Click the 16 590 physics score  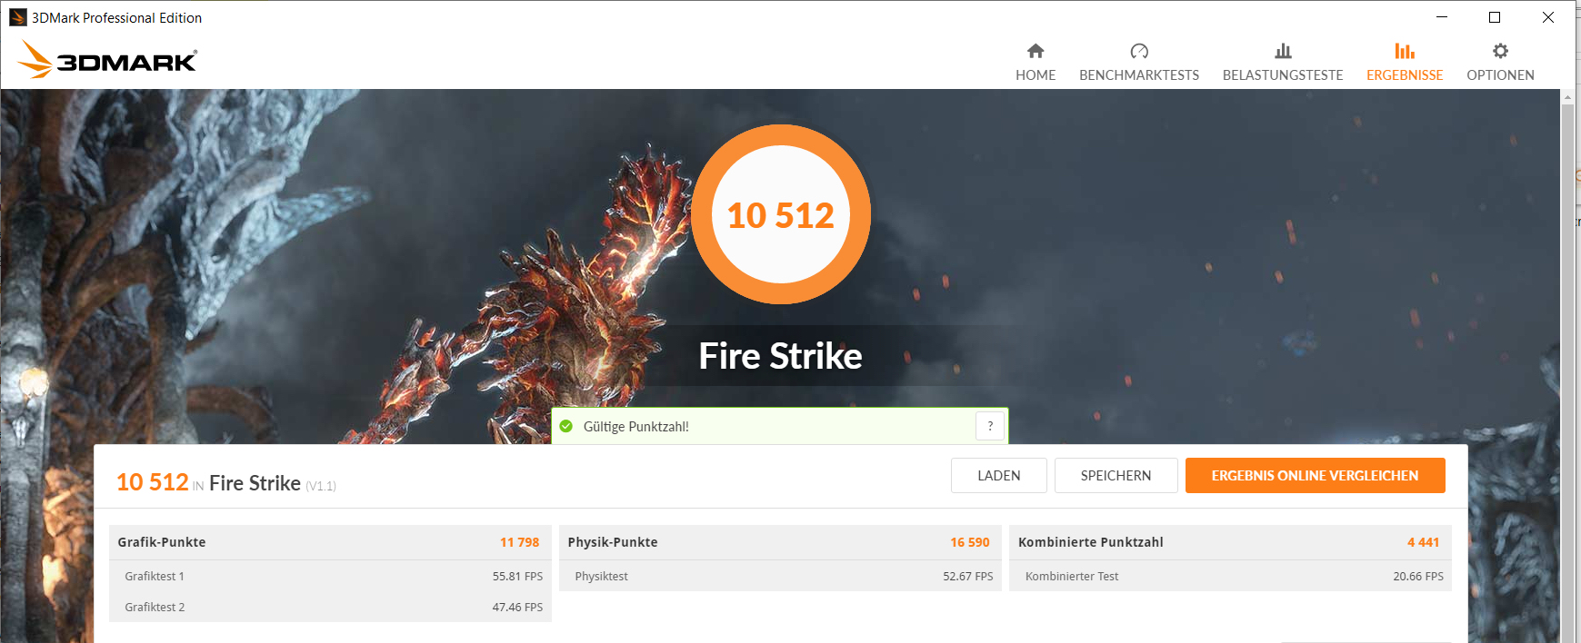[970, 542]
